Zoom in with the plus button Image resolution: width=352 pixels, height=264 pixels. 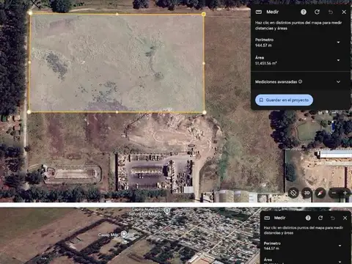(x=345, y=193)
